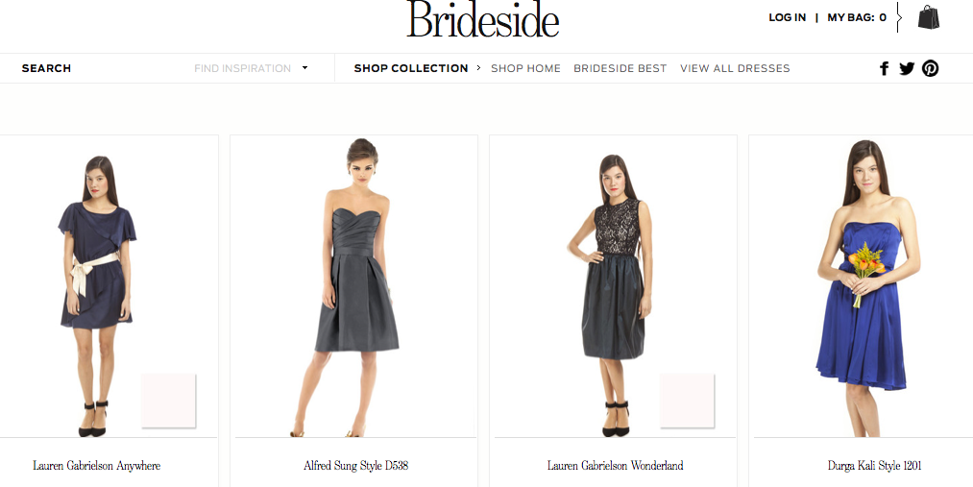Visit the Brideside Facebook page icon
The image size is (973, 487).
click(x=885, y=68)
